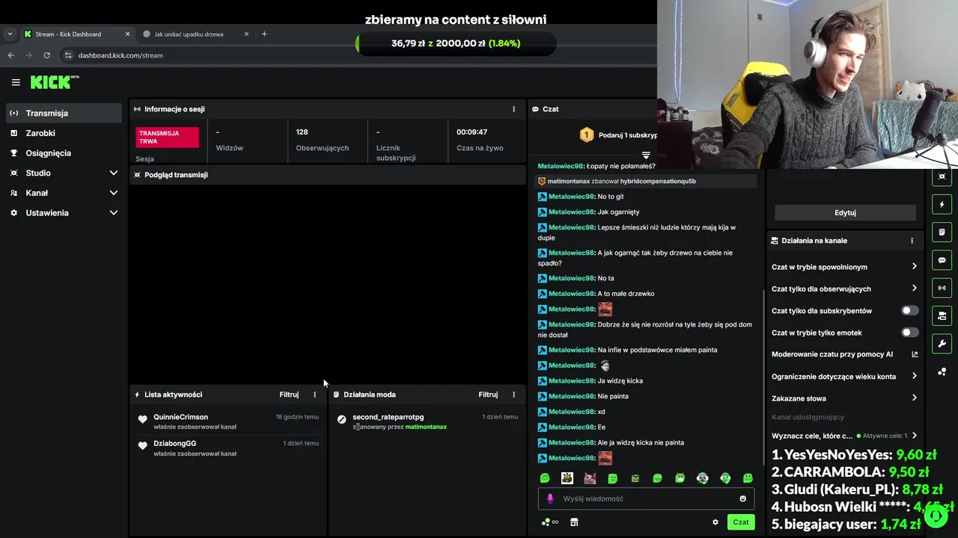Image resolution: width=958 pixels, height=538 pixels.
Task: Click the pink cat quick emote
Action: (x=590, y=478)
